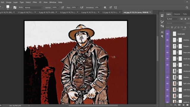Lock layer position icon

click(178, 27)
